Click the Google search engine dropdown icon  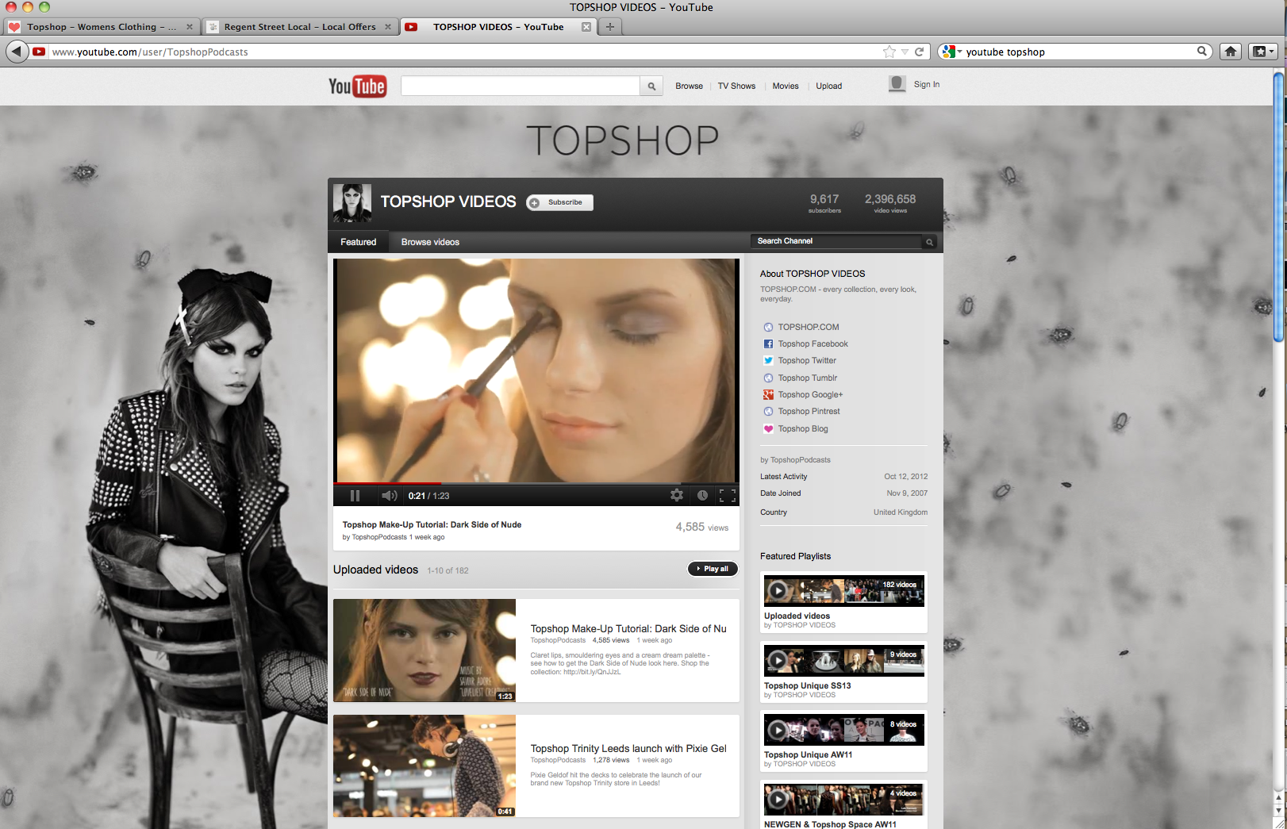tap(951, 52)
